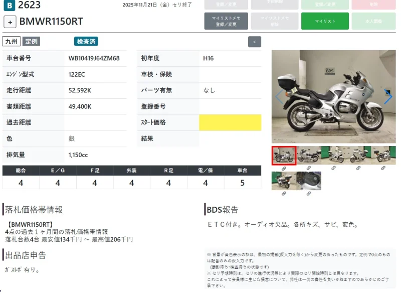
Task: Select the fifth top-row motorcycle thumbnail
Action: (383, 155)
